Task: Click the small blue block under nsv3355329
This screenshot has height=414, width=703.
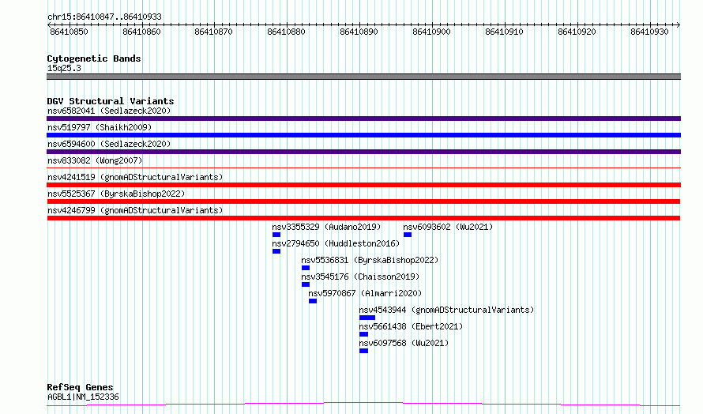Action: point(276,235)
